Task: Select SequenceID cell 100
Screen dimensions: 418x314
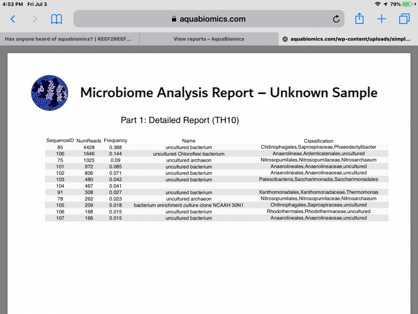Action: pos(60,154)
